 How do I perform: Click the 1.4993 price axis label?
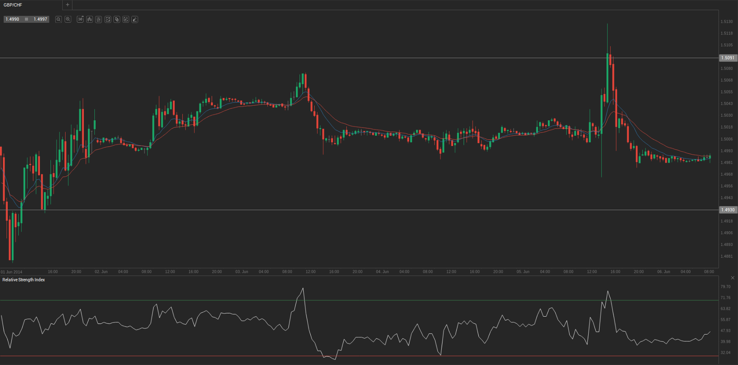pos(727,151)
